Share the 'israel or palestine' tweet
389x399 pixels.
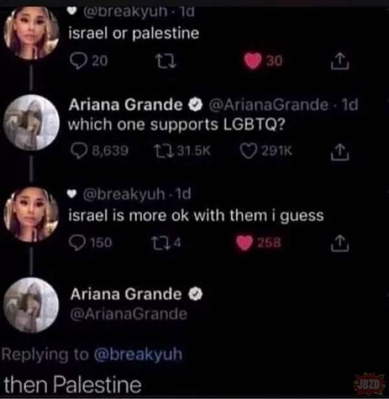click(340, 62)
